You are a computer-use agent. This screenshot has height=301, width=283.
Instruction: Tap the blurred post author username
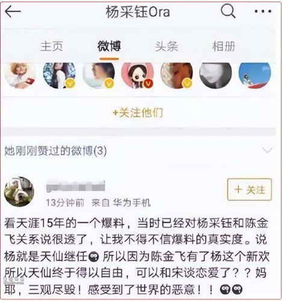point(75,186)
